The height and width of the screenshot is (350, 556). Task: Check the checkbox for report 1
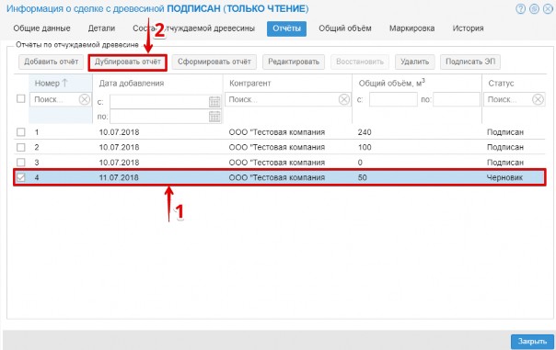[x=21, y=132]
